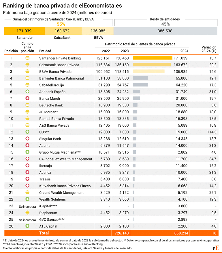Click the 'Entidad' column header

[x=45, y=51]
